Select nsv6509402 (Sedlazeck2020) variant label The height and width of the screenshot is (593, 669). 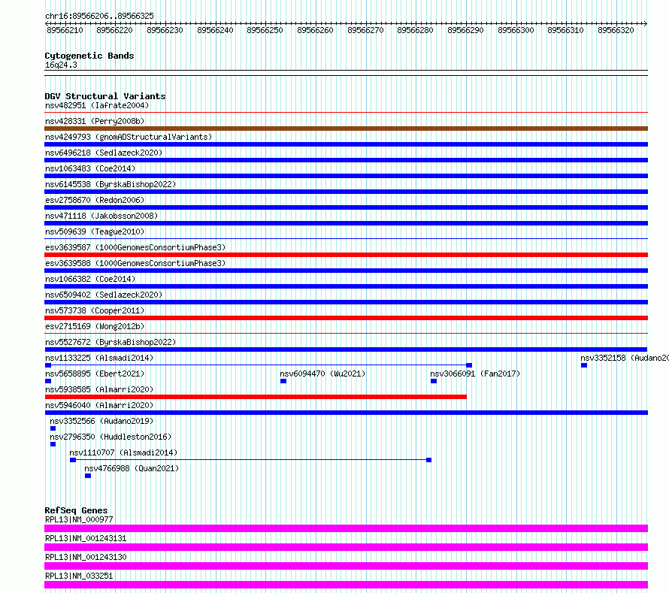[x=104, y=295]
